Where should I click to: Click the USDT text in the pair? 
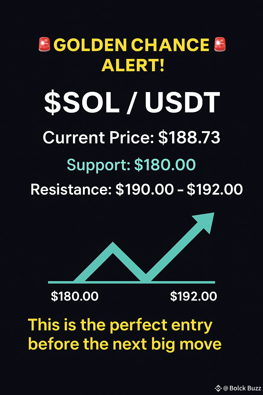pos(182,102)
